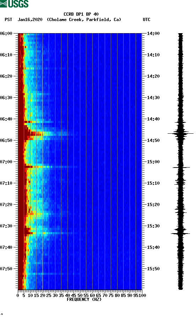This screenshot has height=318, width=196.
Task: Click the '70' frequency axis label
Action: [x=105, y=296]
